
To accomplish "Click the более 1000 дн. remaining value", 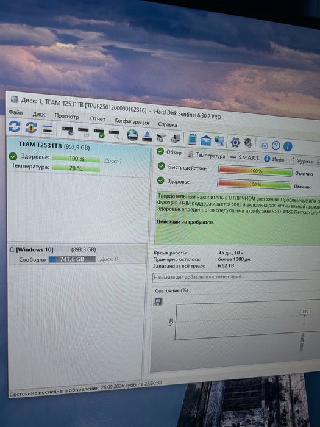I will pyautogui.click(x=235, y=259).
